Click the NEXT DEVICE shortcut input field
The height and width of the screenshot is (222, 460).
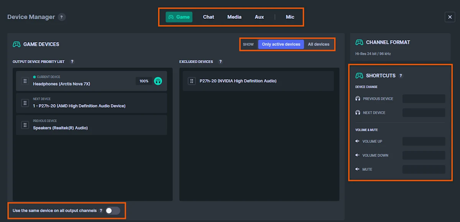coord(424,113)
